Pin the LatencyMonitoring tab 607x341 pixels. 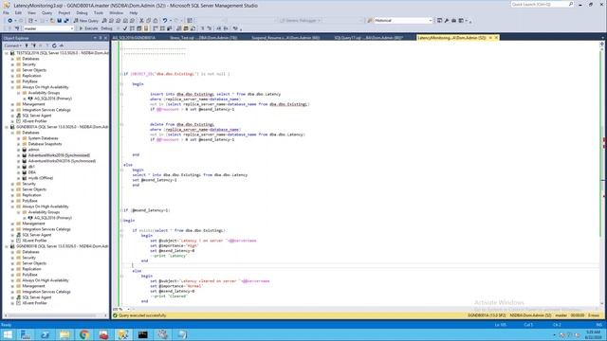[x=490, y=38]
